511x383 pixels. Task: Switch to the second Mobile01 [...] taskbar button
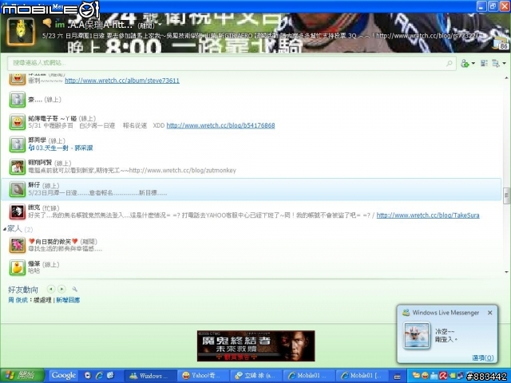pyautogui.click(x=362, y=376)
